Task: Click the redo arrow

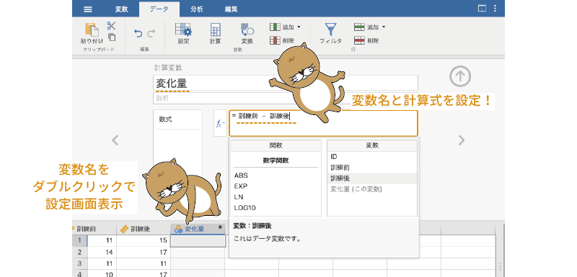Action: coord(151,34)
